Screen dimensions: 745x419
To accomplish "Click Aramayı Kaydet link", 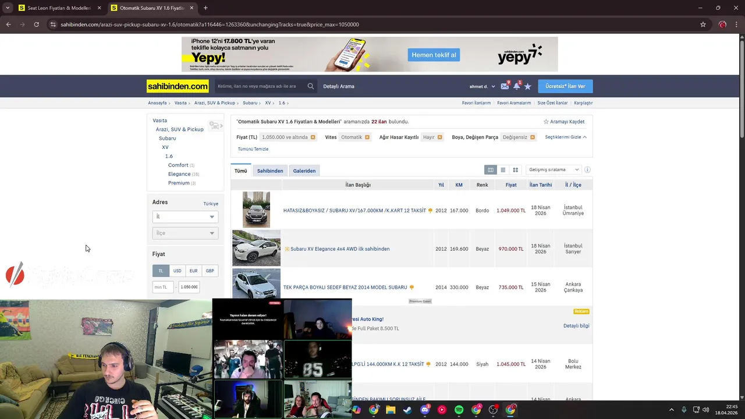I will coord(564,122).
